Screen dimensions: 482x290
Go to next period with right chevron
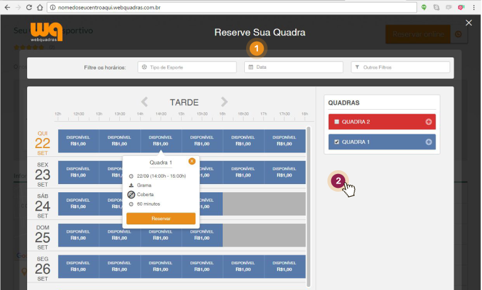pos(224,102)
